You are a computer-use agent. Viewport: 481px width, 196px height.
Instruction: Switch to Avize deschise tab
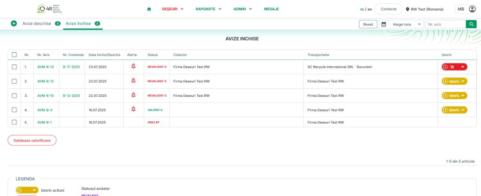pos(37,24)
